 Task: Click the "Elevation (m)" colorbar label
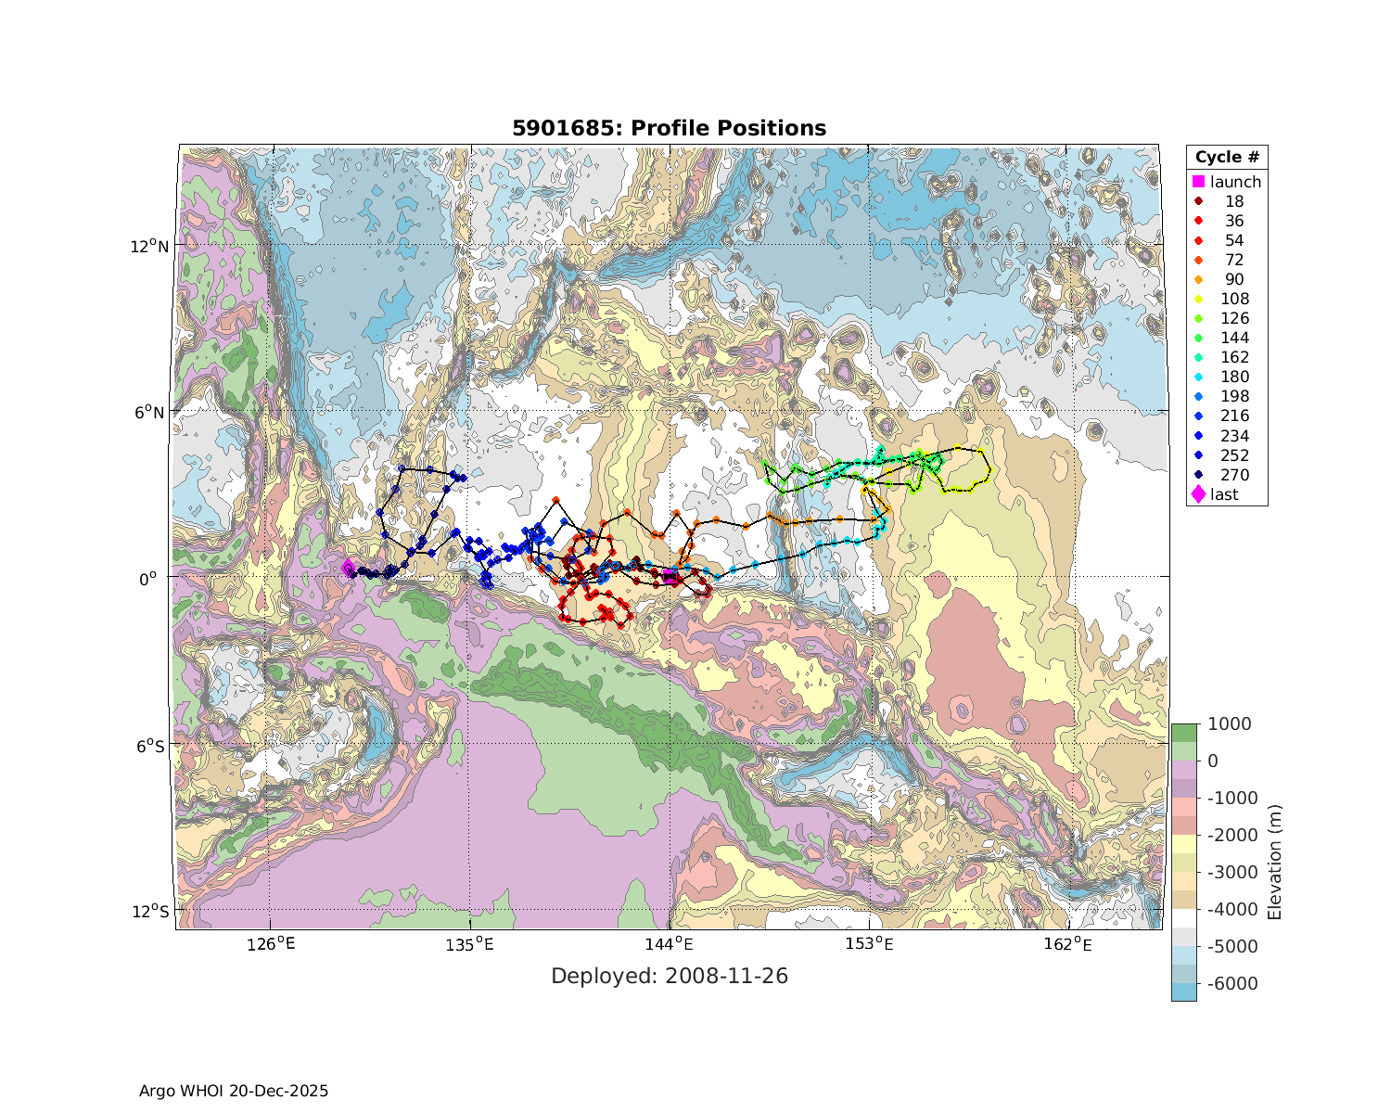click(1274, 862)
